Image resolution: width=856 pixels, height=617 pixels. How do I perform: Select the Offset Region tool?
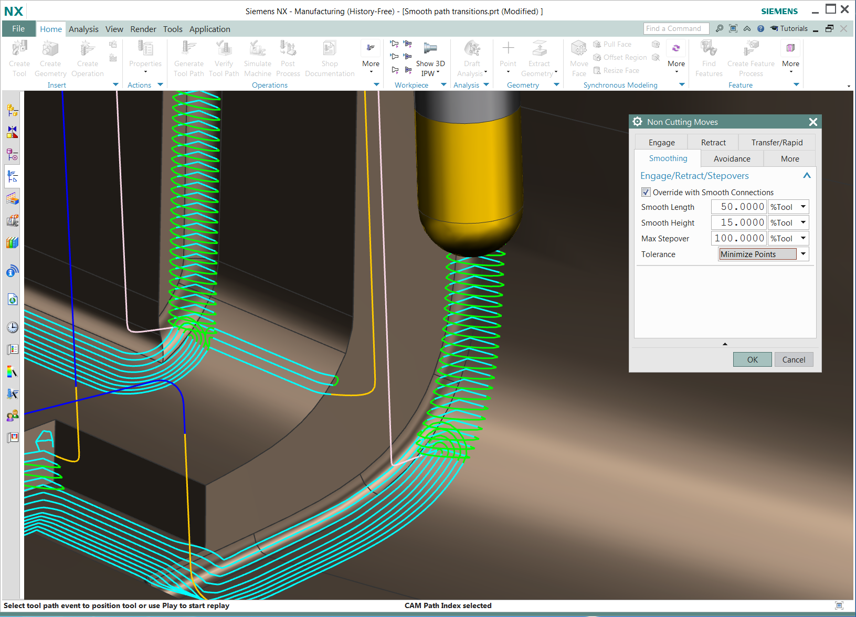(620, 57)
